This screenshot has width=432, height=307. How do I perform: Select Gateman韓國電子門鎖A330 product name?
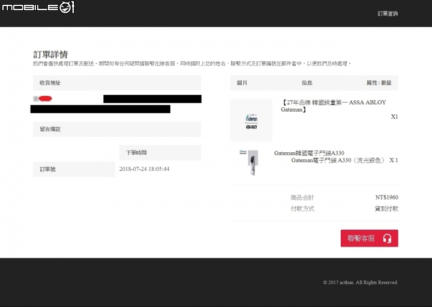tap(309, 153)
